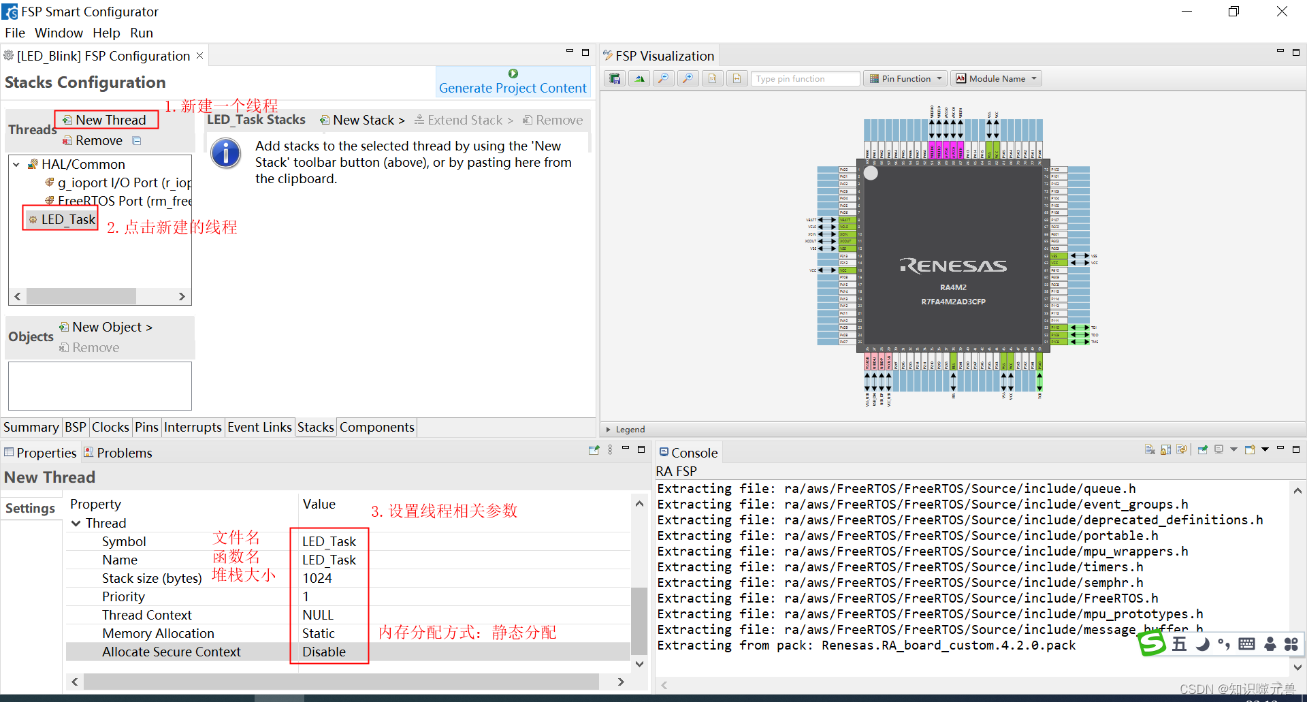Screen dimensions: 1307x702
Task: Click the threads list horizontal scrollbar thumb
Action: pyautogui.click(x=81, y=296)
